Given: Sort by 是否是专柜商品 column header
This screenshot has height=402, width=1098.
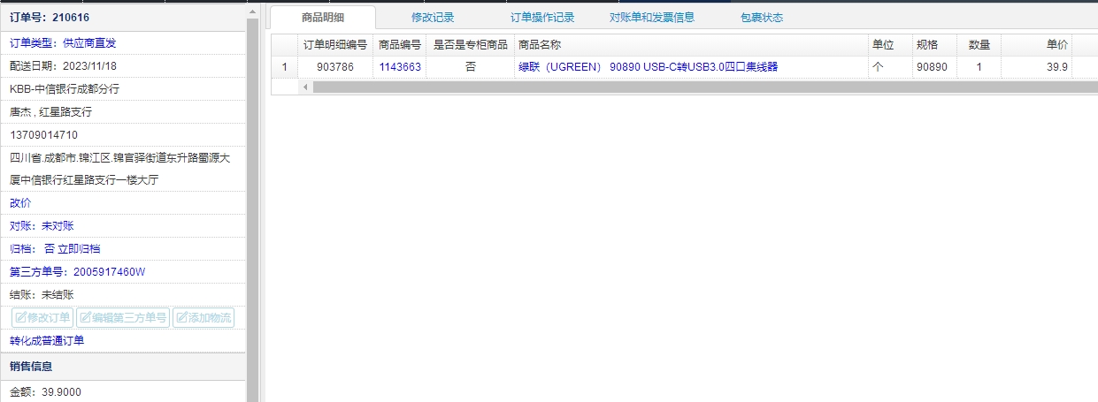Looking at the screenshot, I should (x=470, y=45).
